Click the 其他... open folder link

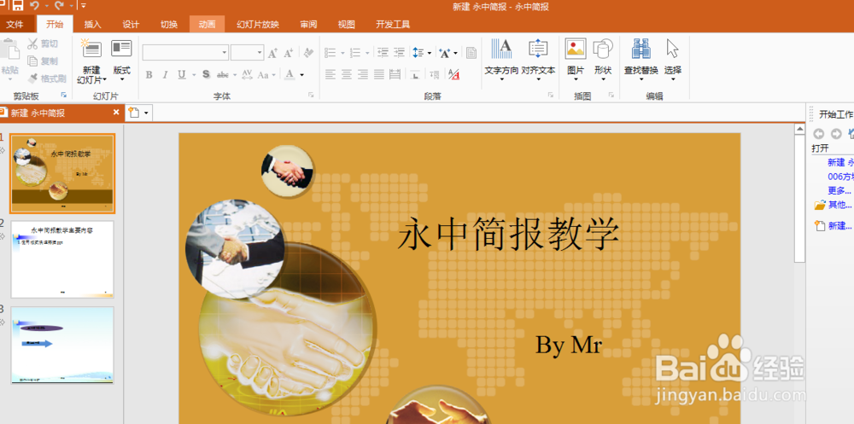[839, 205]
